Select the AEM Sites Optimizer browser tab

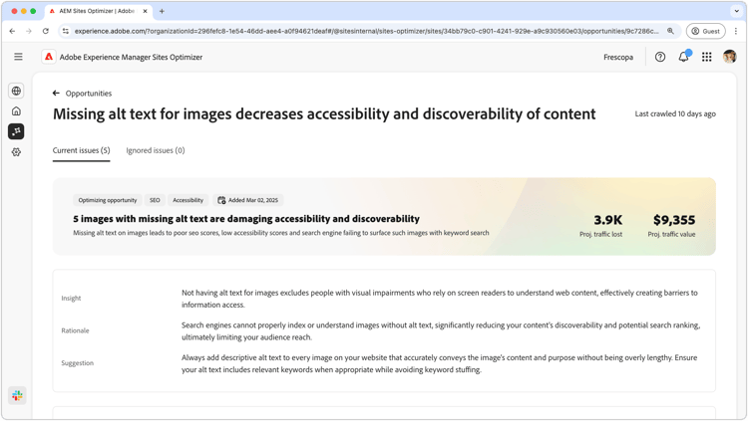point(99,11)
